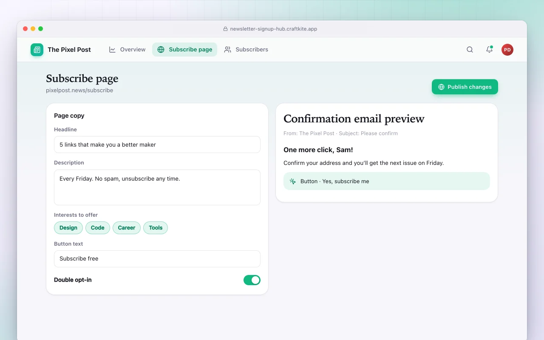This screenshot has height=340, width=544.
Task: Focus the Headline input field
Action: (x=157, y=144)
